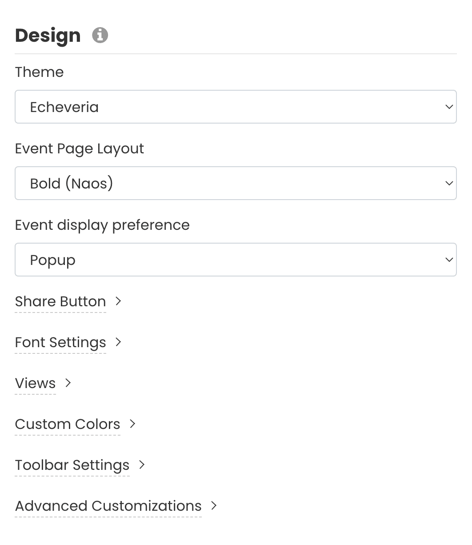
Task: Click the arrow next to Views
Action: tap(68, 383)
